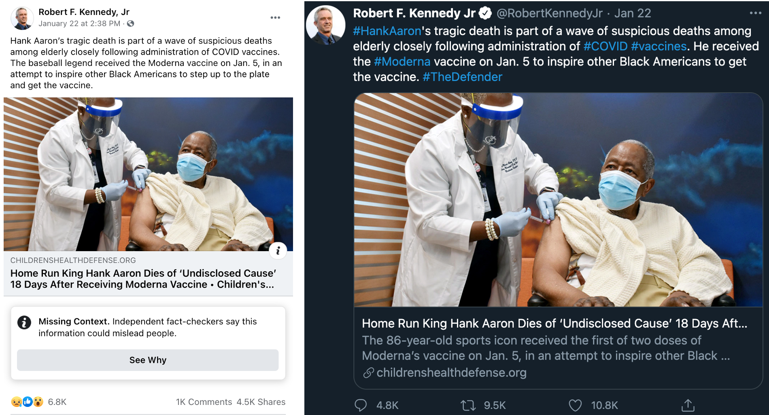The width and height of the screenshot is (769, 415).
Task: Open the tweet's more options ellipsis
Action: [755, 13]
